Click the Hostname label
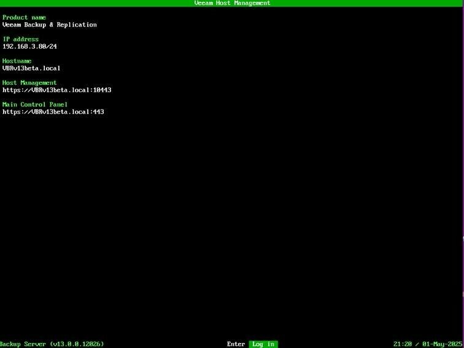The height and width of the screenshot is (348, 464). point(17,61)
